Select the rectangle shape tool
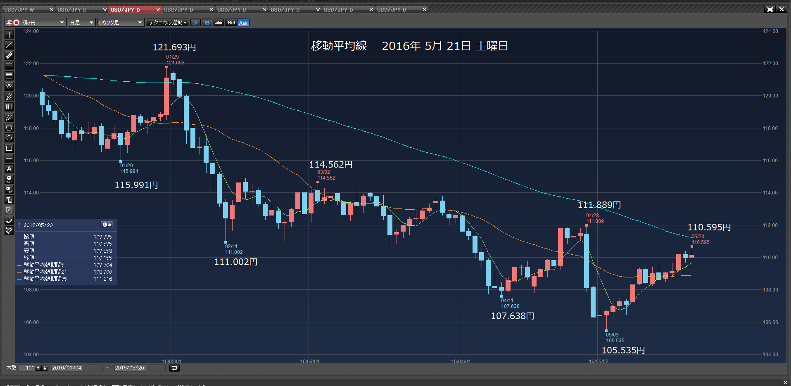The width and height of the screenshot is (791, 386). [9, 148]
